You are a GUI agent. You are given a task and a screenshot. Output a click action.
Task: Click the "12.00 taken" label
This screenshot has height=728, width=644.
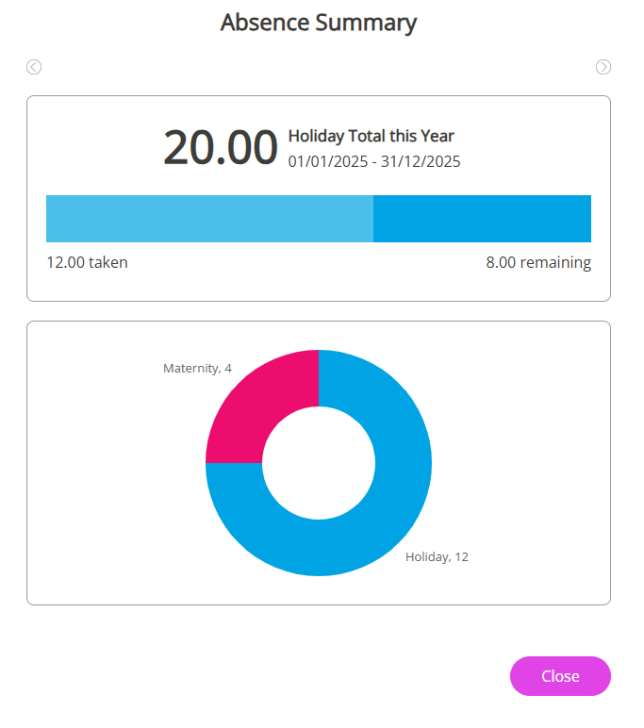87,262
